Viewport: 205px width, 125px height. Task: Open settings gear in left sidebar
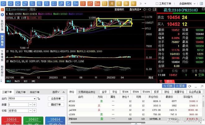(2, 15)
